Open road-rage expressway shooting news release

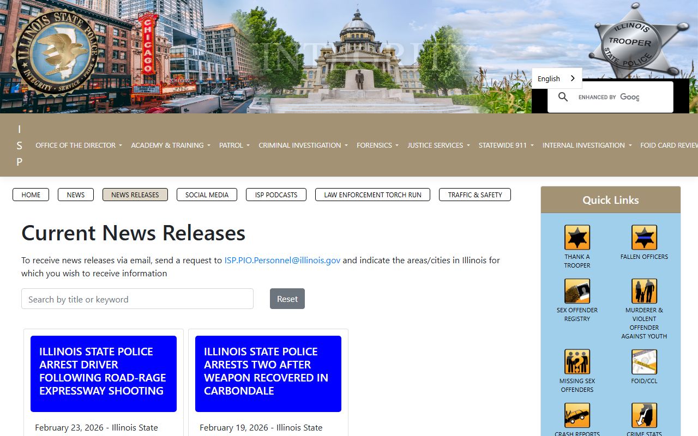104,373
